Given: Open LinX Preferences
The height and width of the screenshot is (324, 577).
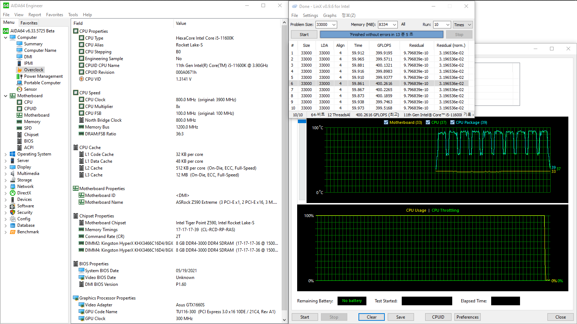Looking at the screenshot, I should [x=467, y=317].
